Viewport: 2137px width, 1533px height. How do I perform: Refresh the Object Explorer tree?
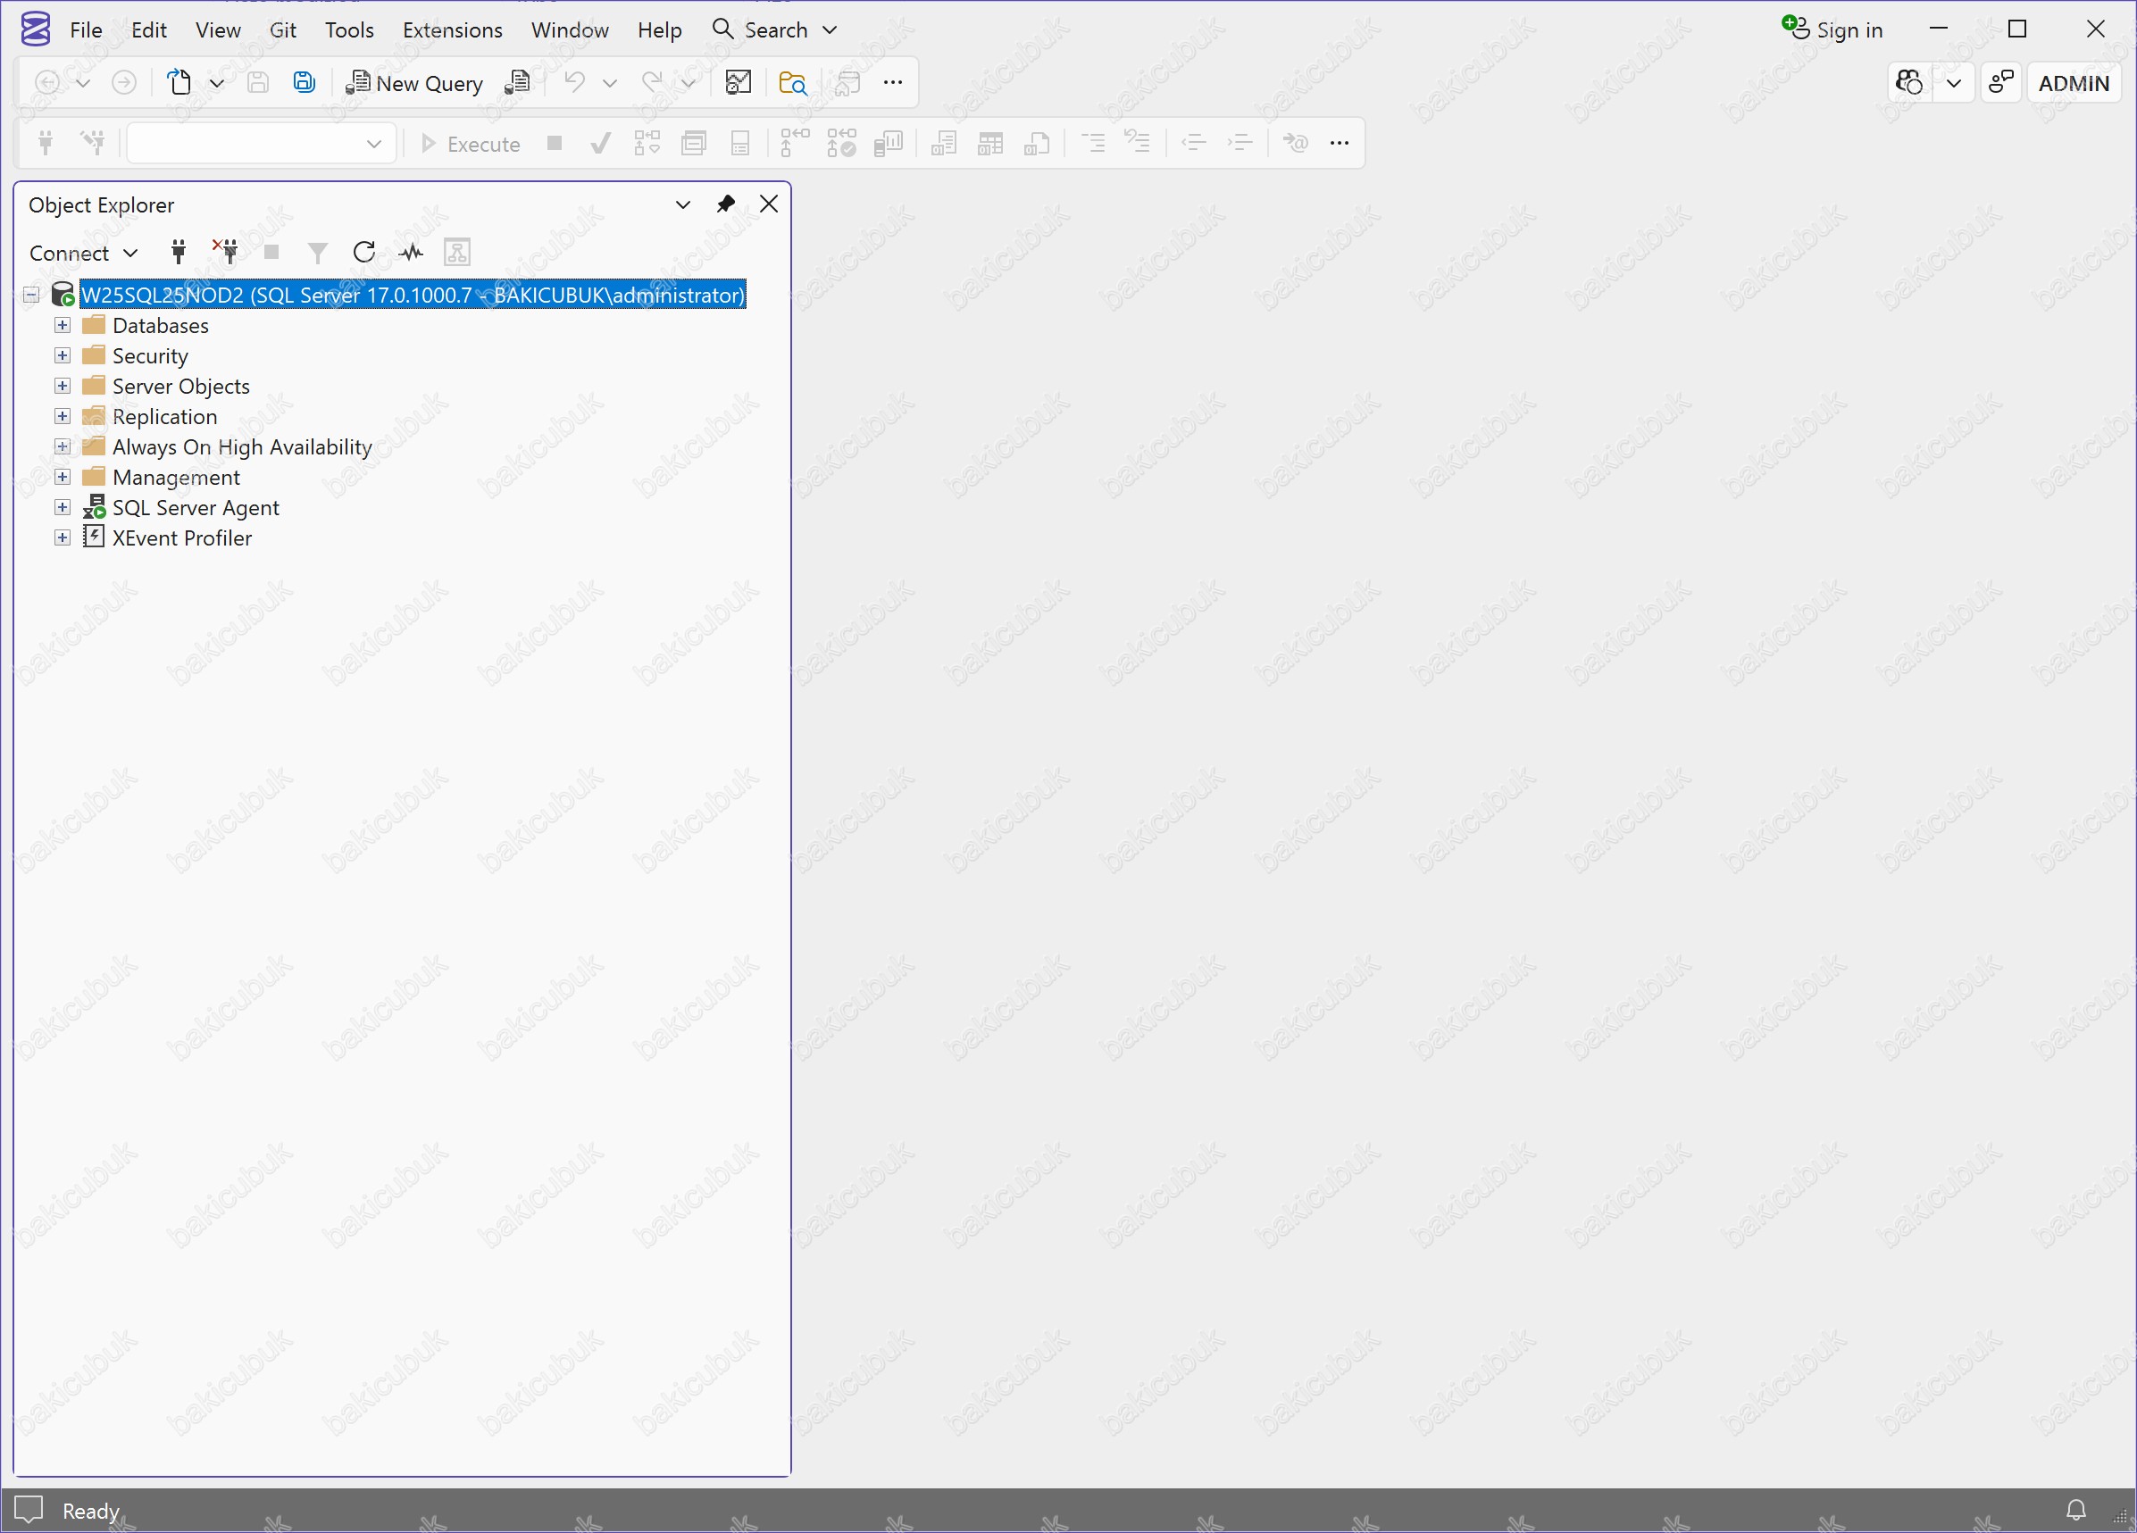tap(363, 252)
